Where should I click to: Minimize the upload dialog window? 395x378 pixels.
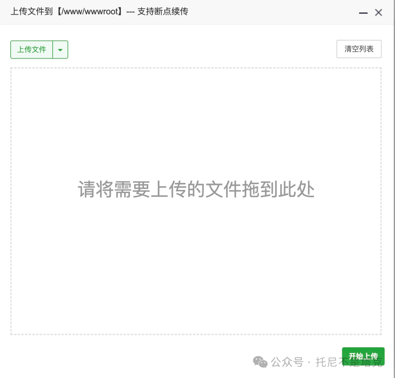click(363, 13)
